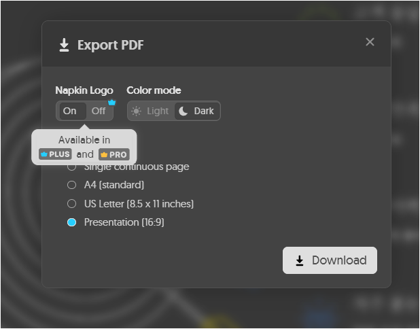The image size is (420, 329).
Task: Choose the Dark color mode label
Action: (x=204, y=111)
